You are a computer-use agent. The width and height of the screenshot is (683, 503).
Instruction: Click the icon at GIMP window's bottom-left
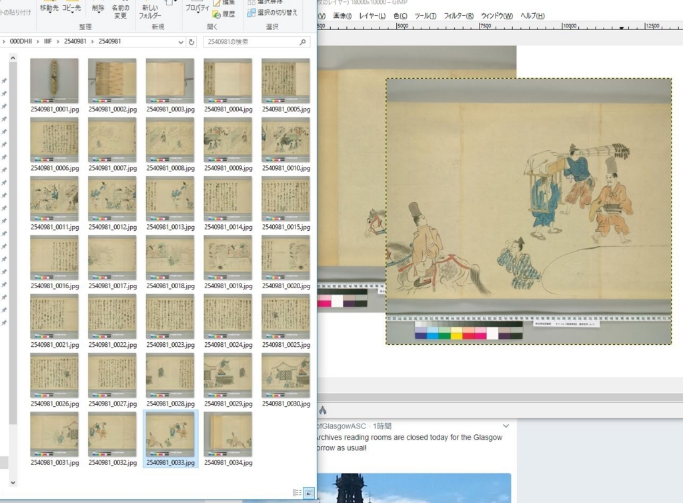[323, 410]
